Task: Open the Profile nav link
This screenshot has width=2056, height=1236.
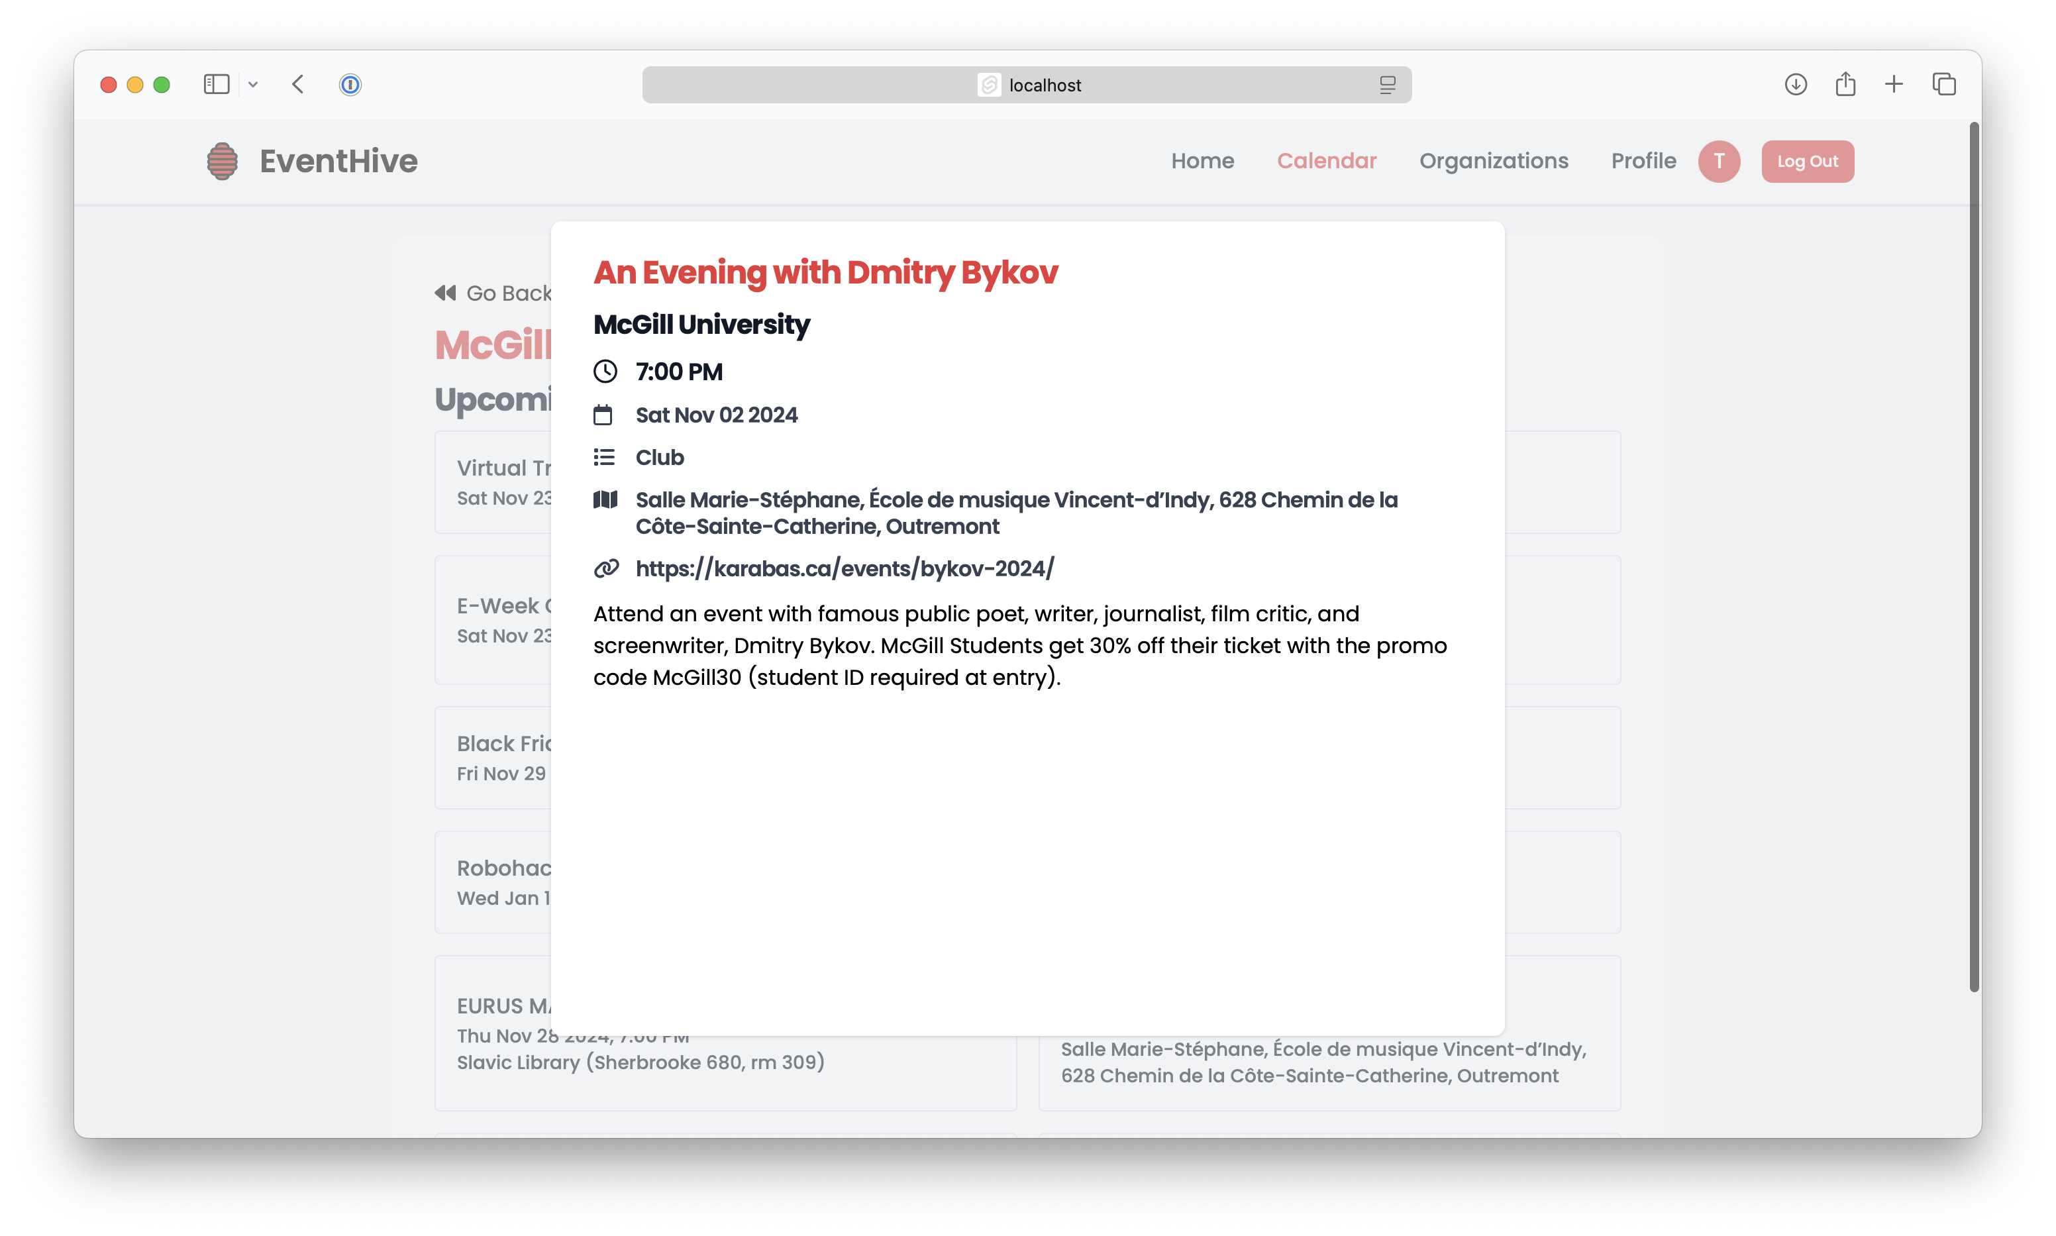Action: click(1643, 161)
